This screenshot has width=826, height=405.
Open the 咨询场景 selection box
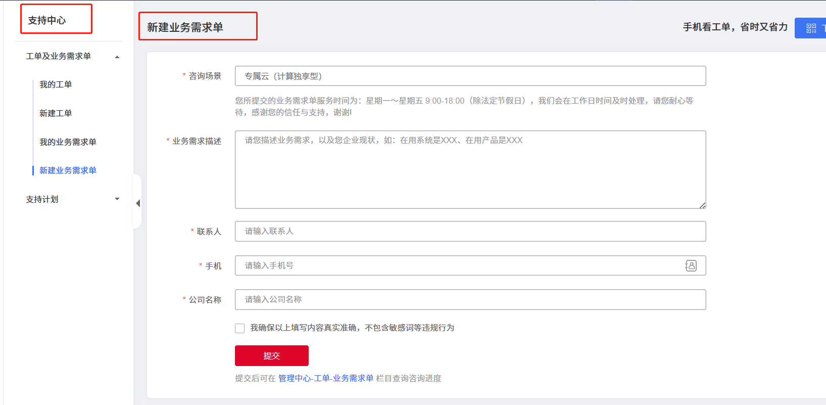pyautogui.click(x=470, y=76)
